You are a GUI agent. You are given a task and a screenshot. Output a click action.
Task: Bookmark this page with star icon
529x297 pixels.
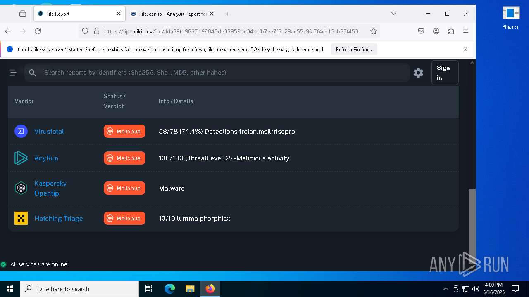374,31
